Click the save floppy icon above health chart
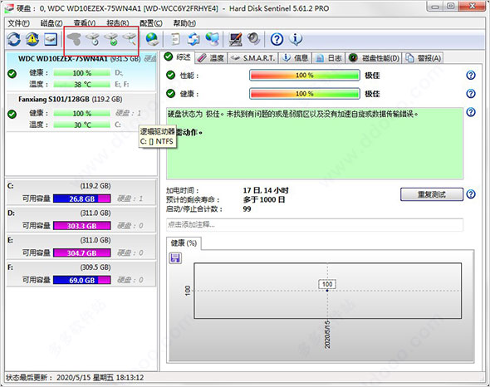 point(175,258)
